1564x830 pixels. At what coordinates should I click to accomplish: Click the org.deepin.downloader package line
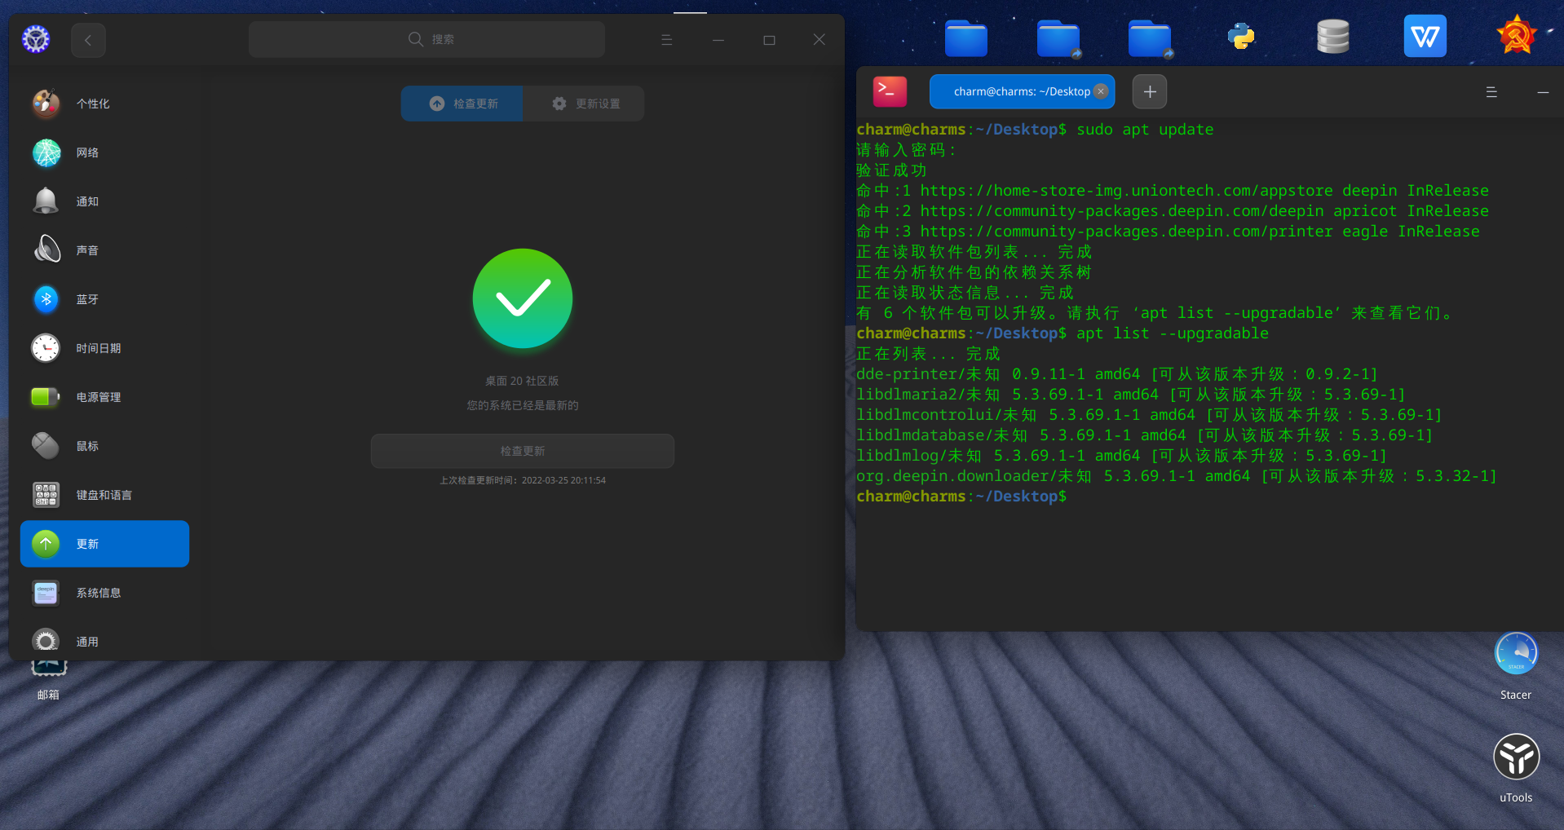tap(1177, 476)
